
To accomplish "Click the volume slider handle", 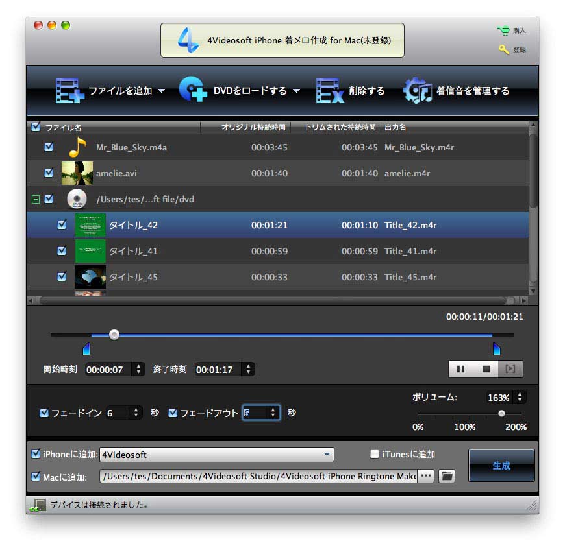I will click(501, 413).
